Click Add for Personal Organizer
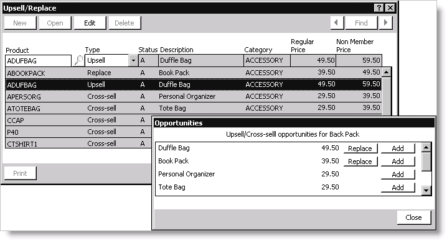Viewport: 447px width, 241px height. 398,175
